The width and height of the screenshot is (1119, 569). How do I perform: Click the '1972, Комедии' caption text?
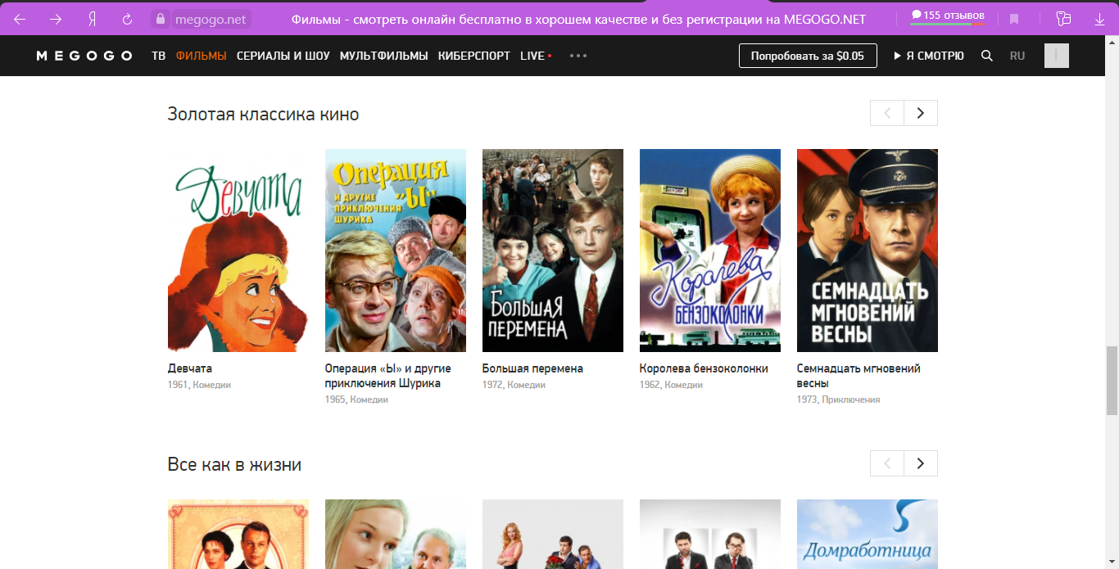point(514,385)
